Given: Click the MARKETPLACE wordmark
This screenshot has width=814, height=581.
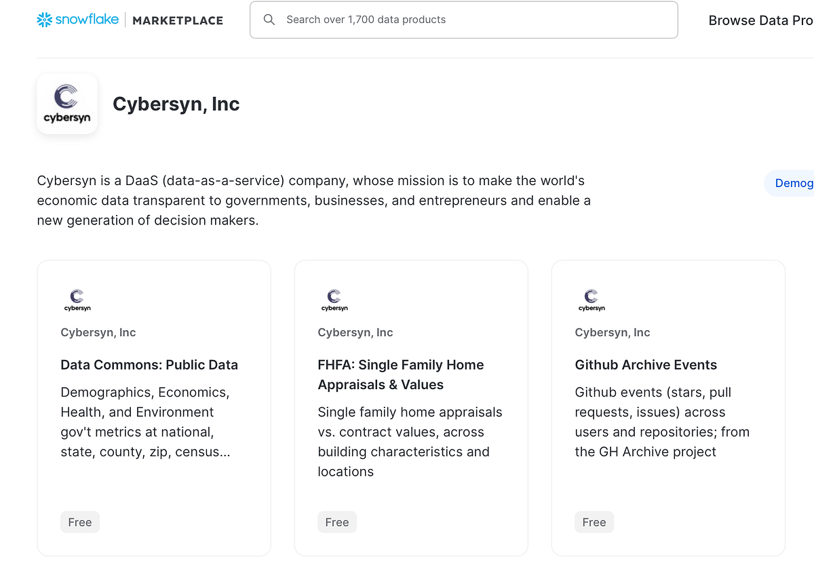Looking at the screenshot, I should 177,20.
